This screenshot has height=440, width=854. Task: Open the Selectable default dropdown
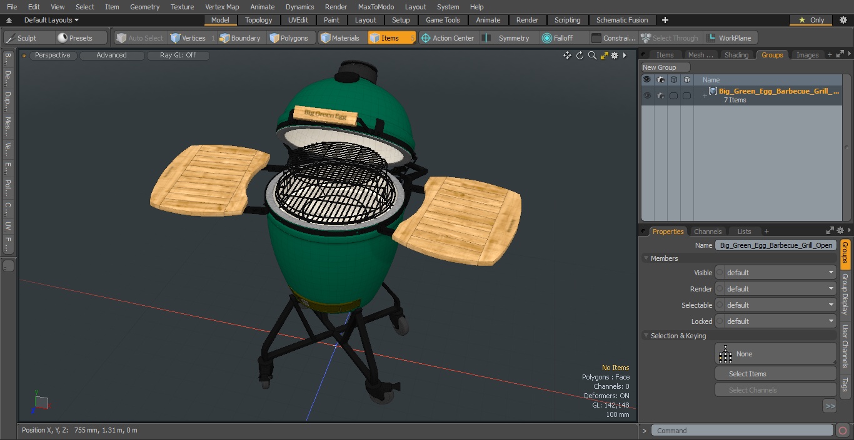point(775,305)
